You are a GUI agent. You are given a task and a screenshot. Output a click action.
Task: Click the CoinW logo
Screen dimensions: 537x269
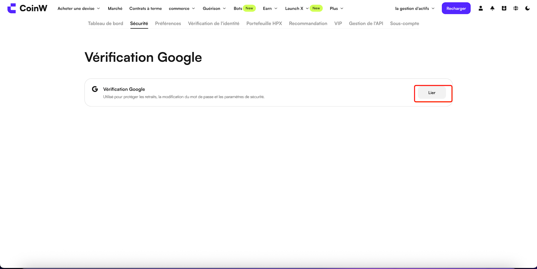tap(28, 8)
